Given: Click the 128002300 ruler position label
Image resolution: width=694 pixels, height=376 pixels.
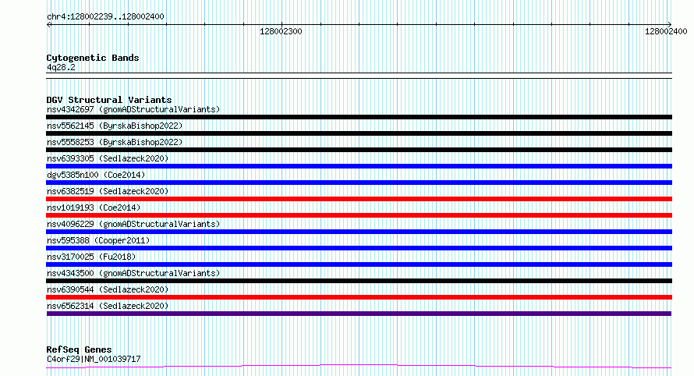Looking at the screenshot, I should click(x=281, y=31).
